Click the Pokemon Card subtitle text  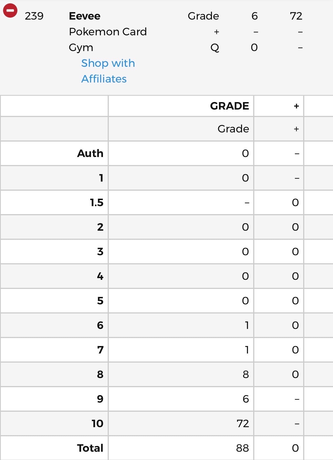(x=108, y=32)
